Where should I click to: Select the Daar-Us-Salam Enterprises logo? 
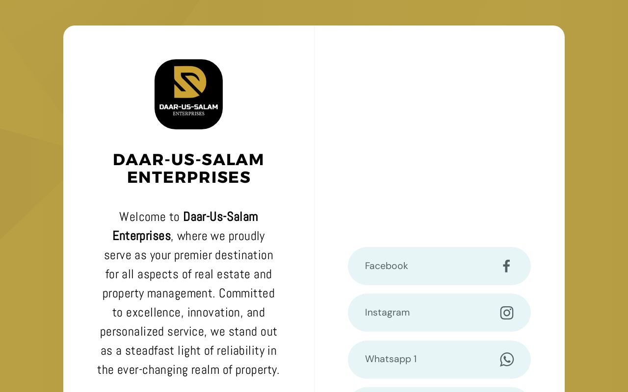(188, 94)
